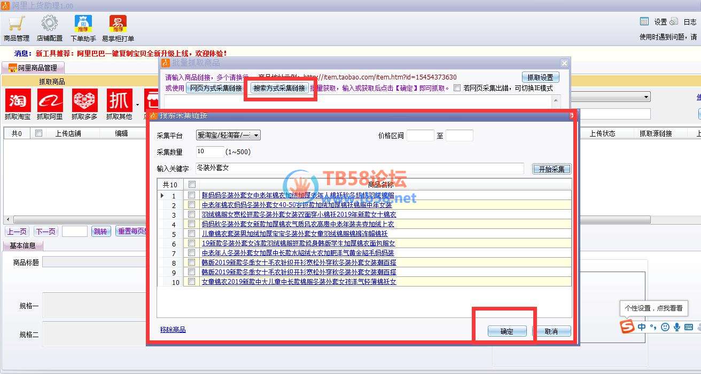
Task: Close the 批量抓取商品 dialog
Action: pyautogui.click(x=564, y=63)
